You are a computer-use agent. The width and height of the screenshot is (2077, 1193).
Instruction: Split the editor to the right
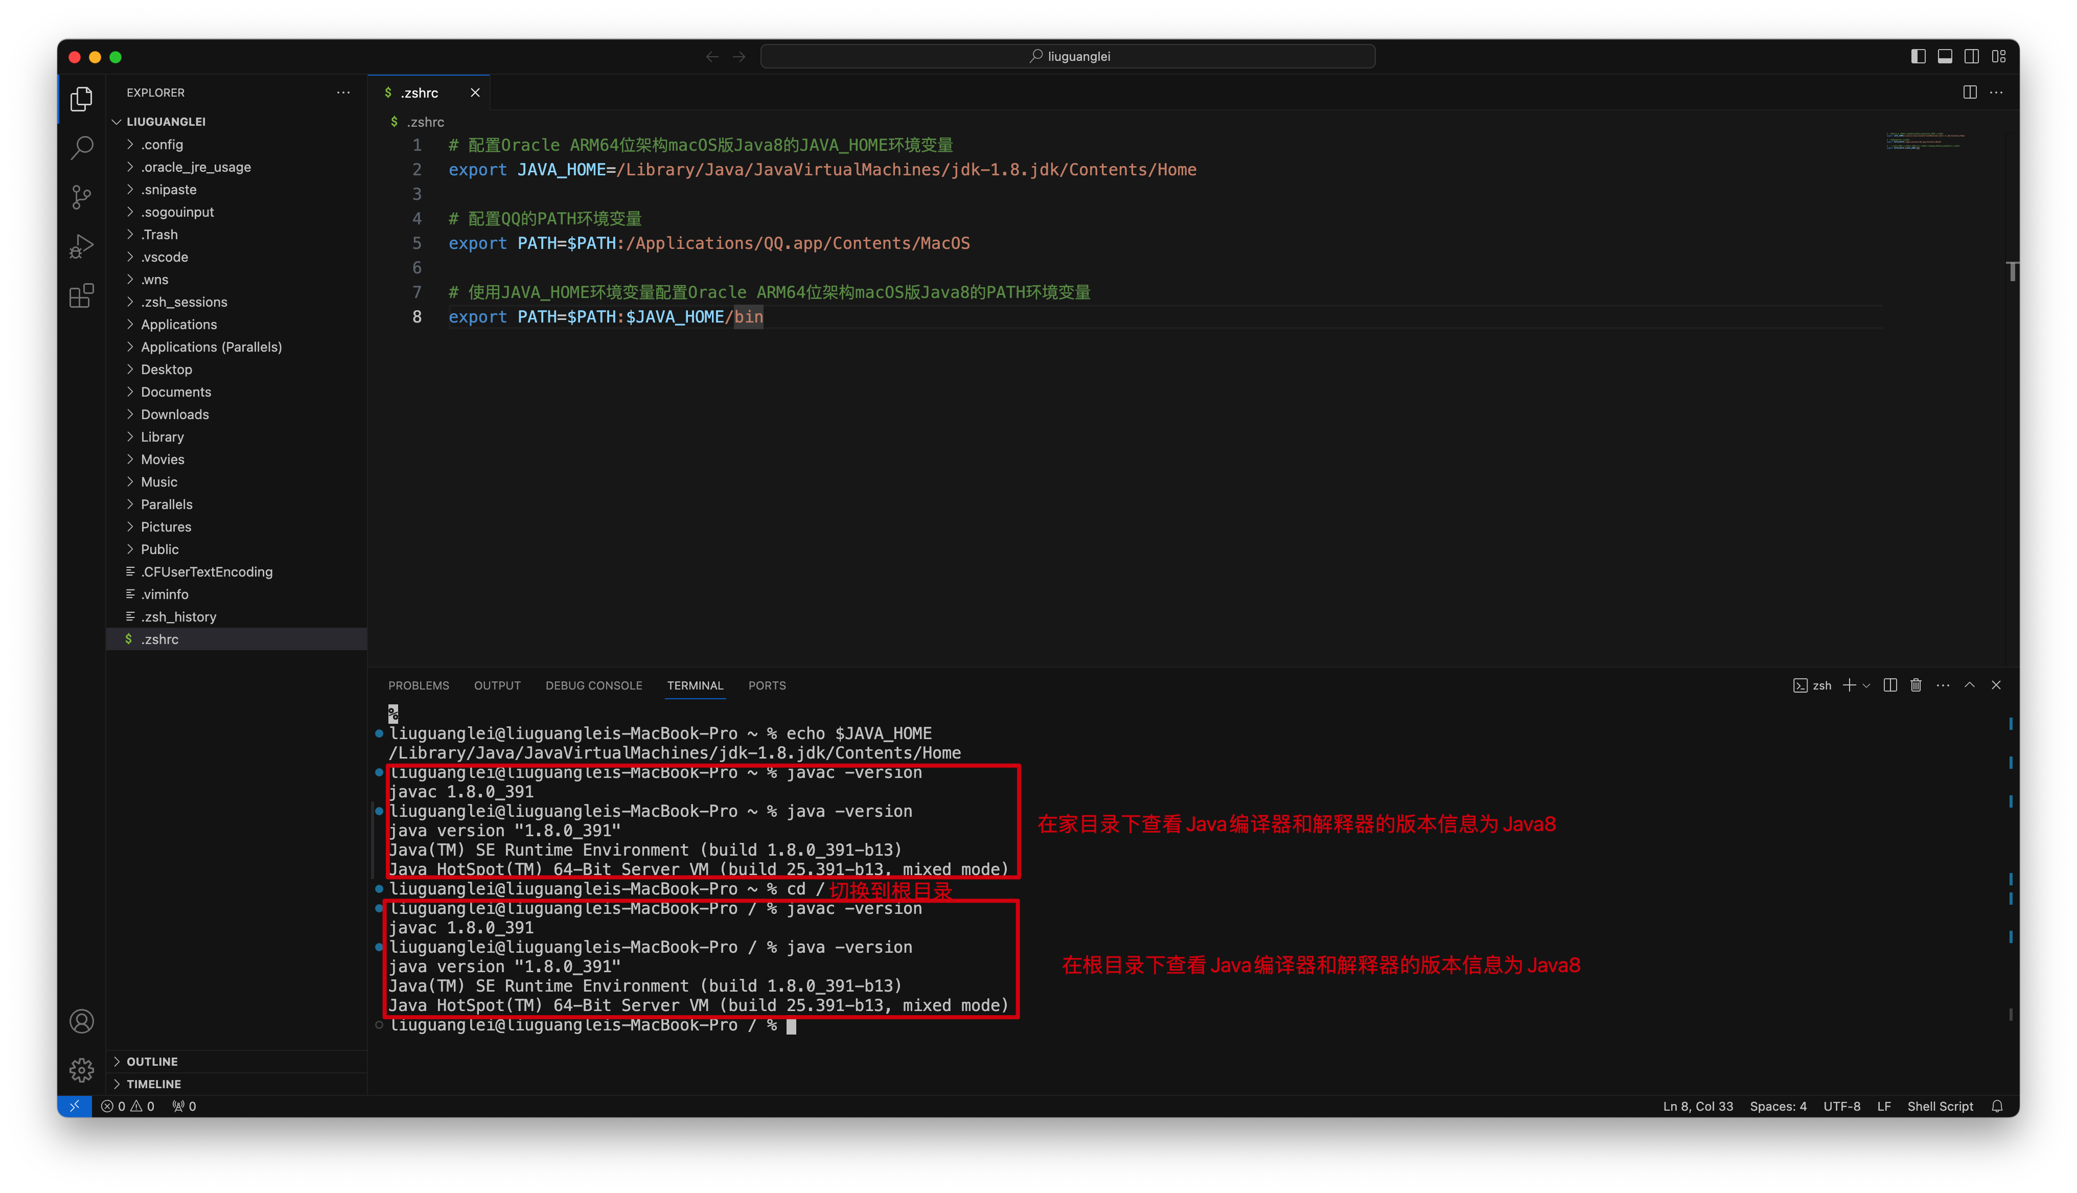[1970, 93]
